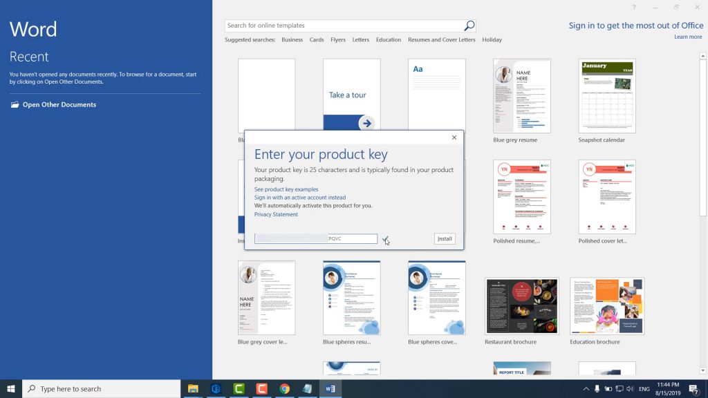708x398 pixels.
Task: Select the Report title template thumbnail
Action: coord(521,368)
